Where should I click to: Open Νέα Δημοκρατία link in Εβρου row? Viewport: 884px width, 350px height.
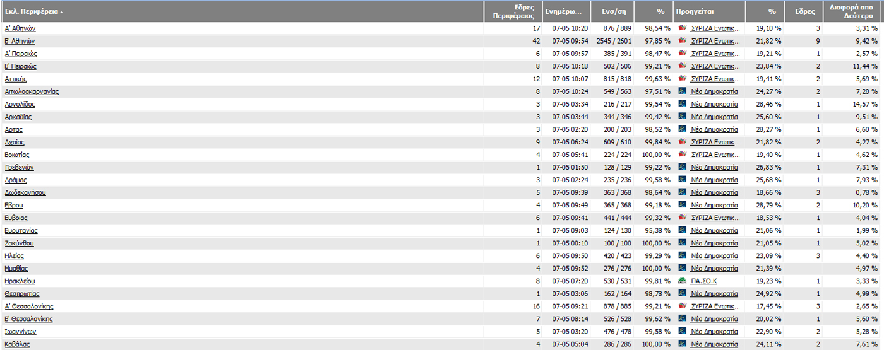(x=714, y=205)
